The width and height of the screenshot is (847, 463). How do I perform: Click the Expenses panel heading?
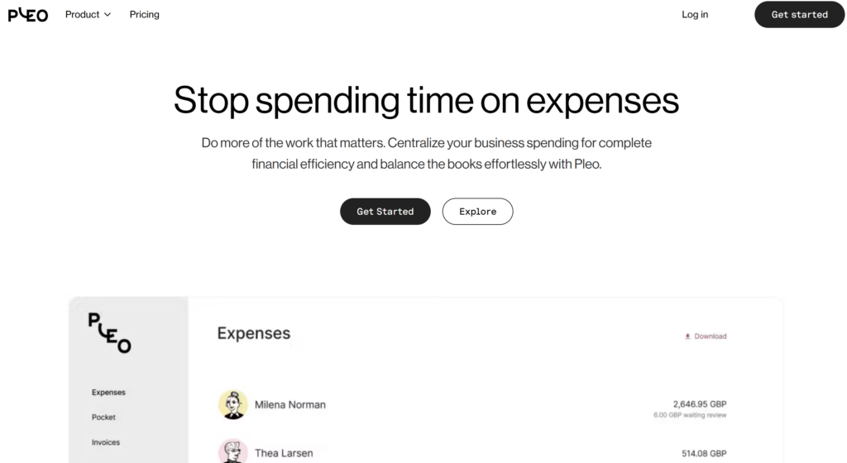point(254,333)
